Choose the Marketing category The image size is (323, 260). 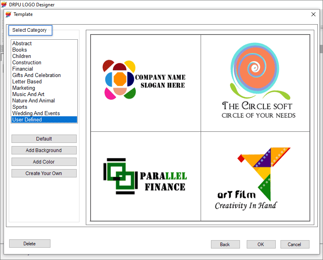coord(23,88)
